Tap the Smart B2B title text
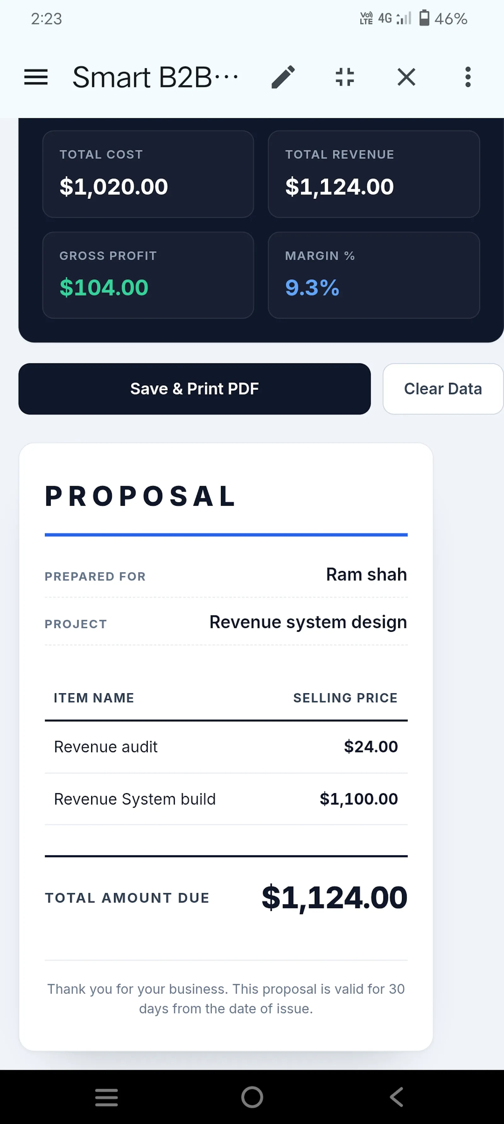The height and width of the screenshot is (1124, 504). coord(155,77)
